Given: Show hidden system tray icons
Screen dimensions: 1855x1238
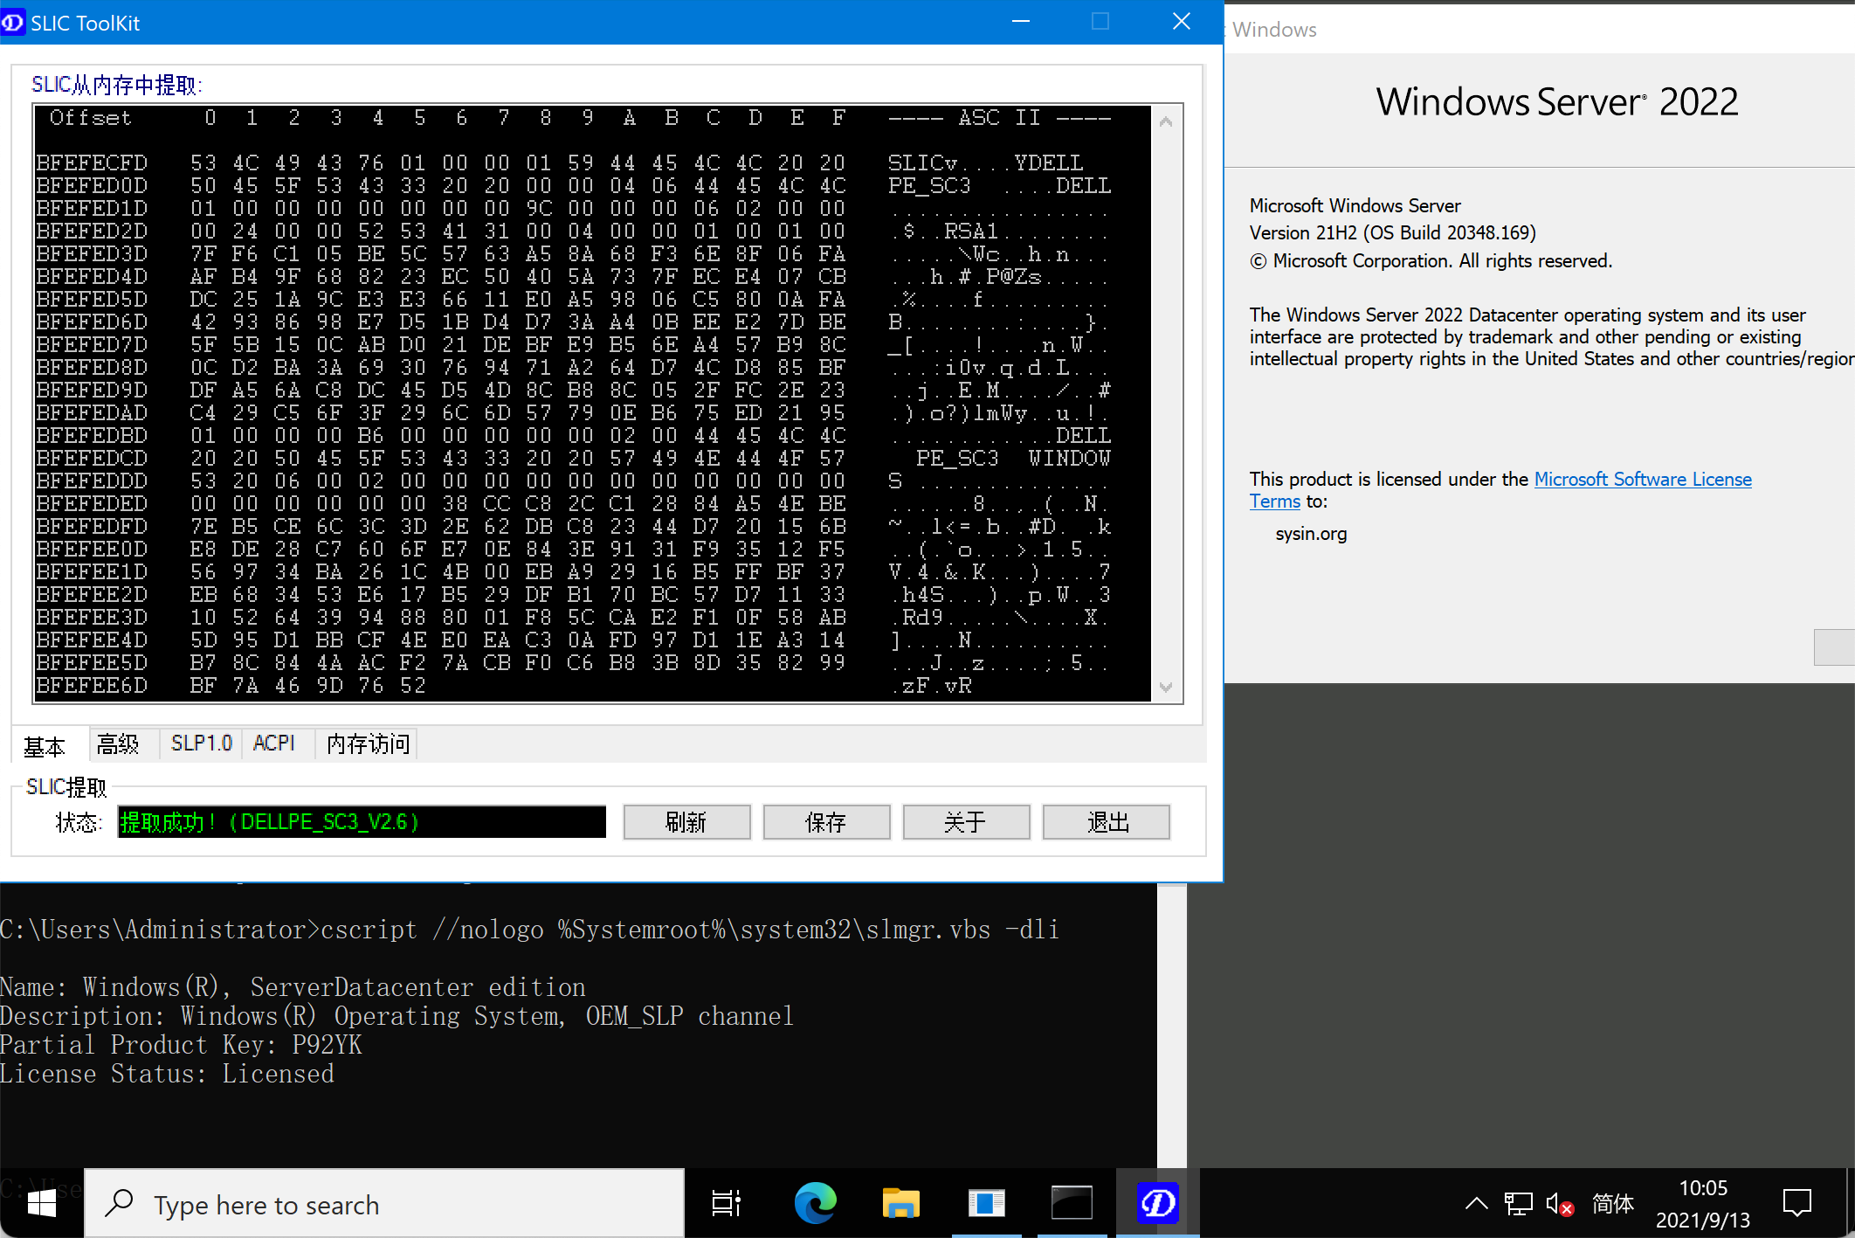Looking at the screenshot, I should pyautogui.click(x=1476, y=1204).
